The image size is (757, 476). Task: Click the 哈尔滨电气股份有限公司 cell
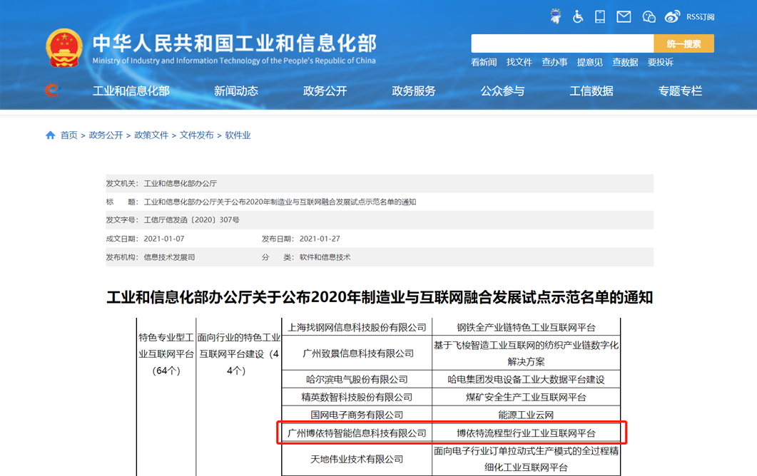pos(357,379)
